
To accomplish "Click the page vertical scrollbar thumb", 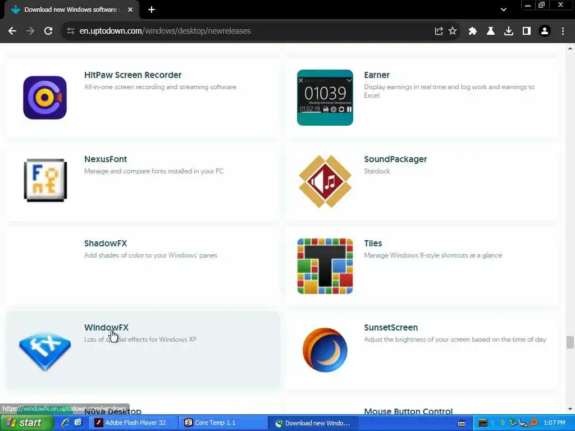I will pyautogui.click(x=570, y=342).
